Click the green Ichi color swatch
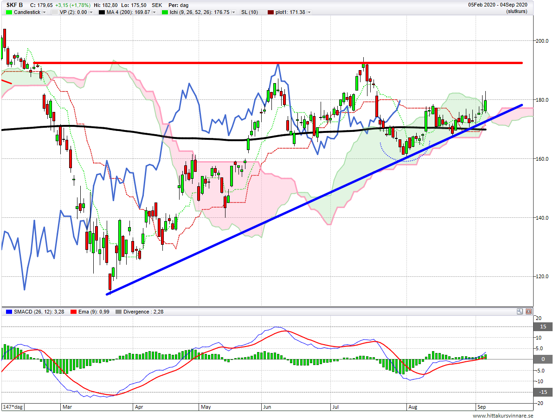This screenshot has width=554, height=418. coord(165,13)
